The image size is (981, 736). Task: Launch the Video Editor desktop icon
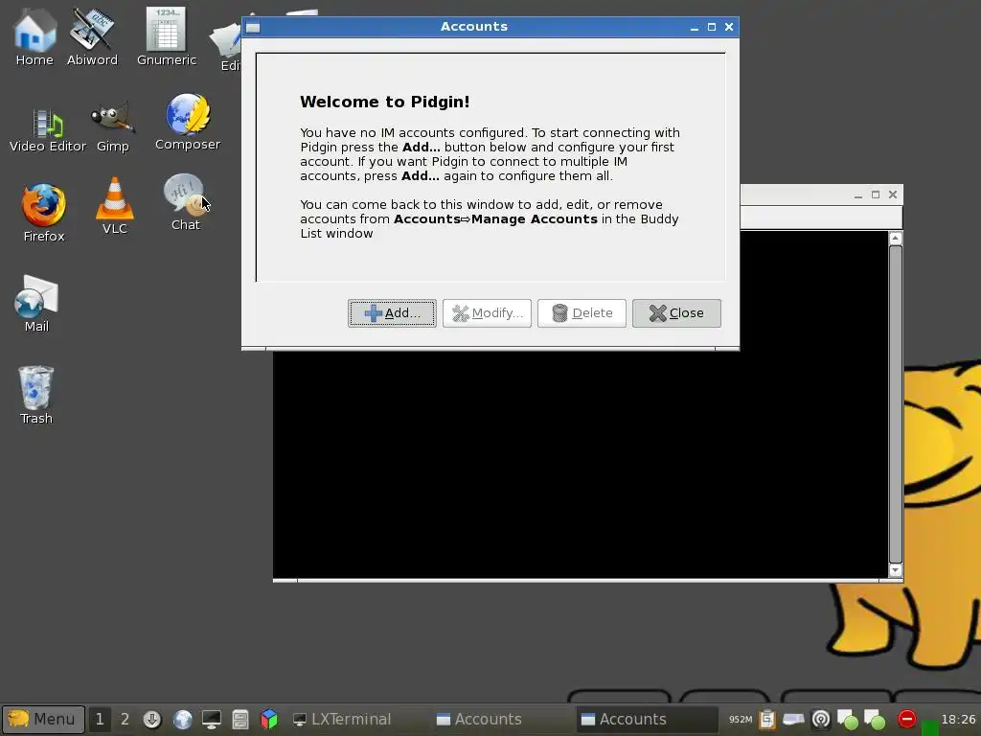(x=48, y=130)
